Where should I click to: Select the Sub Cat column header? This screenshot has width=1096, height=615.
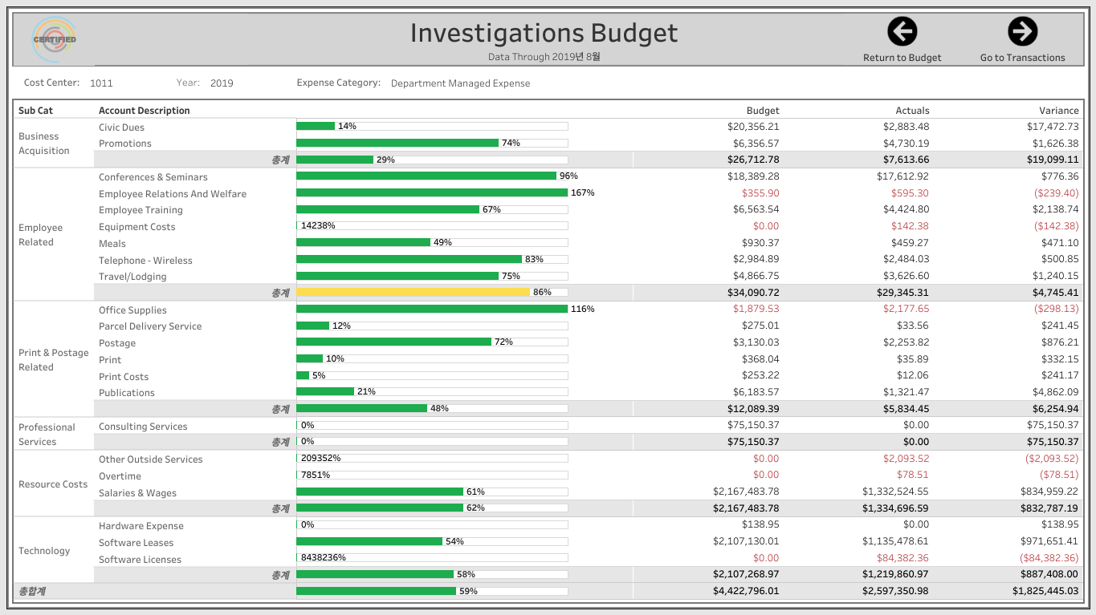pos(35,111)
